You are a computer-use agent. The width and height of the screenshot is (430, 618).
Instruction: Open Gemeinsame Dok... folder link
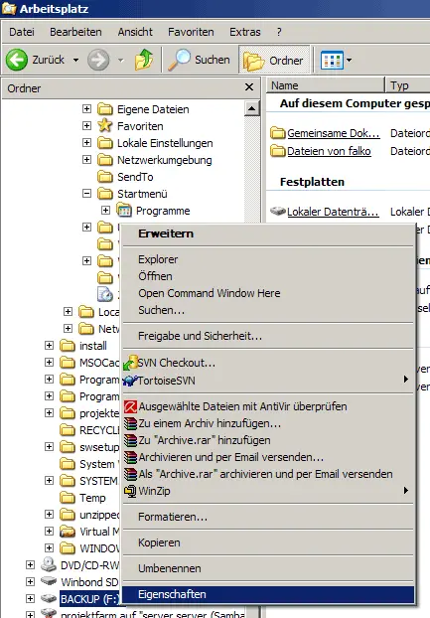click(333, 133)
